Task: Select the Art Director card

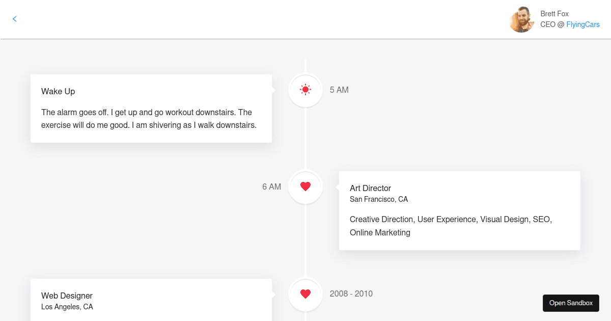Action: click(459, 210)
